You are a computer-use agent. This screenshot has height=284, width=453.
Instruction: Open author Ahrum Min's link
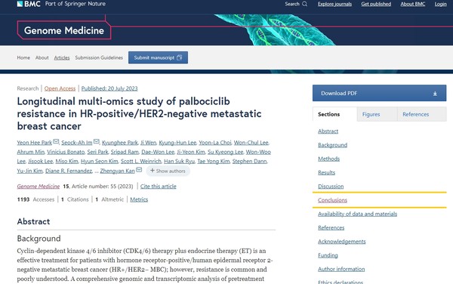click(x=31, y=152)
